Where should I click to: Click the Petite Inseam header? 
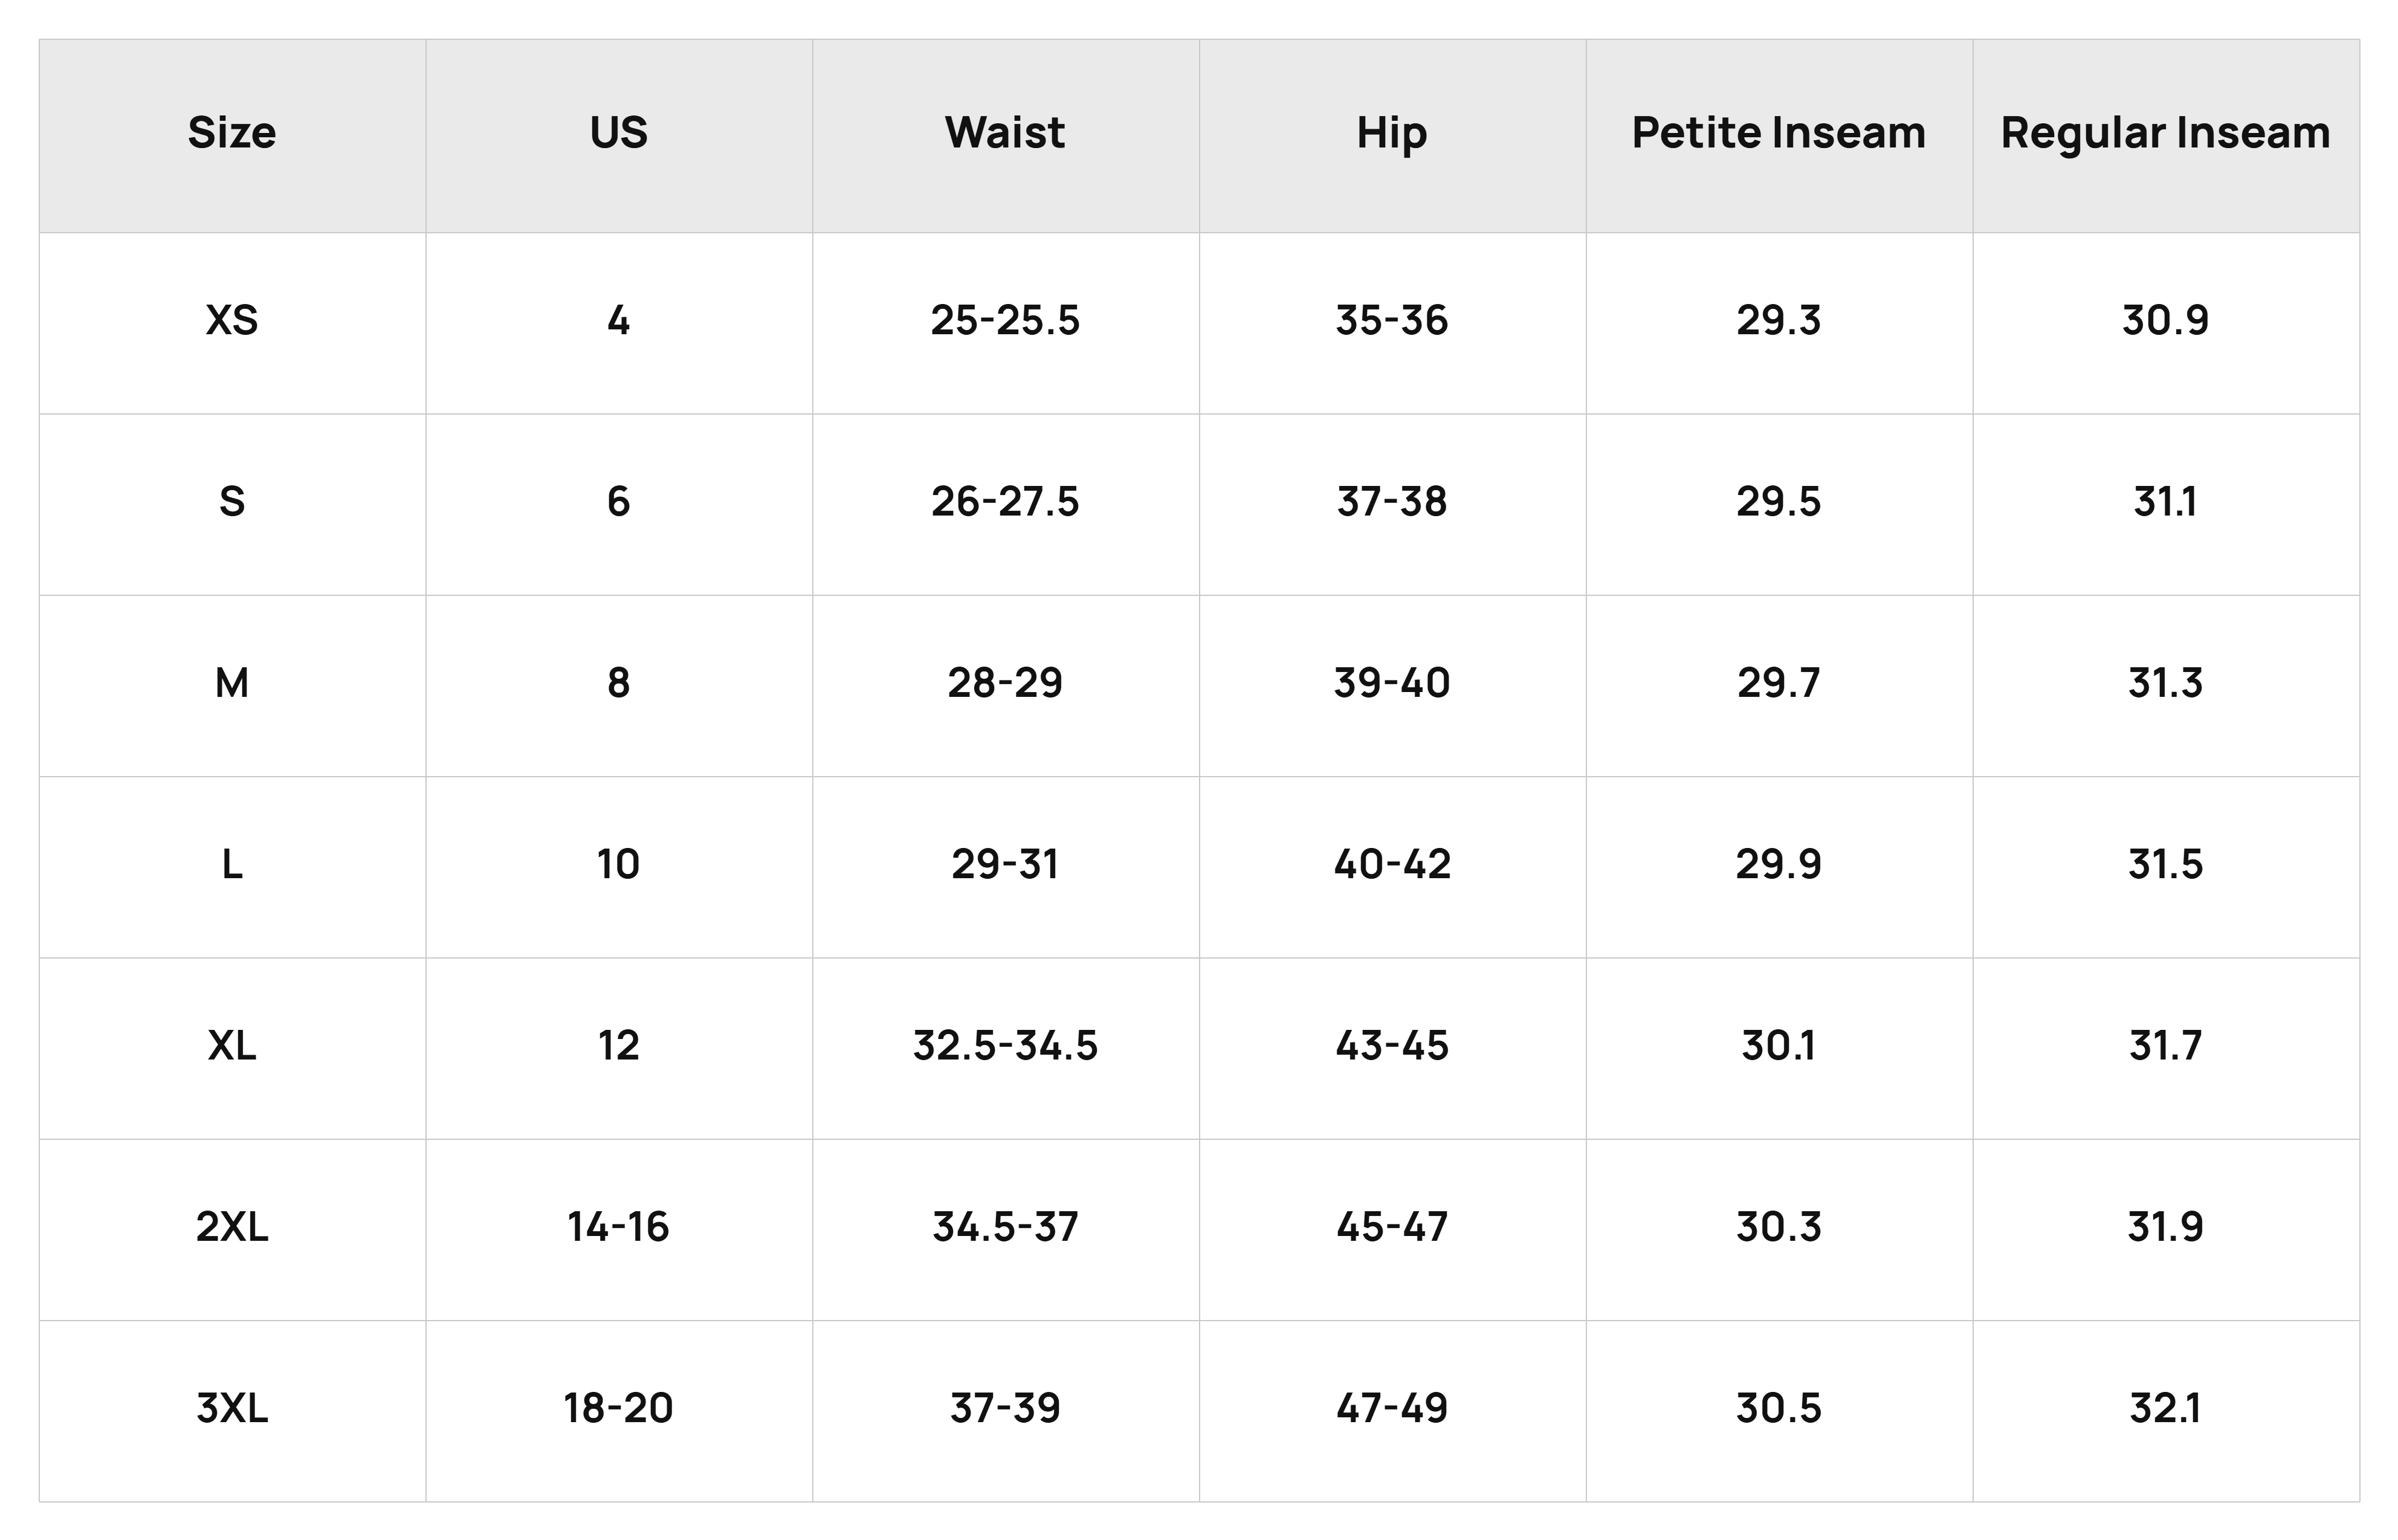tap(1779, 133)
